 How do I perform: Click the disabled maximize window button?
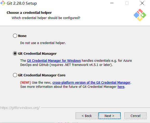127,3
